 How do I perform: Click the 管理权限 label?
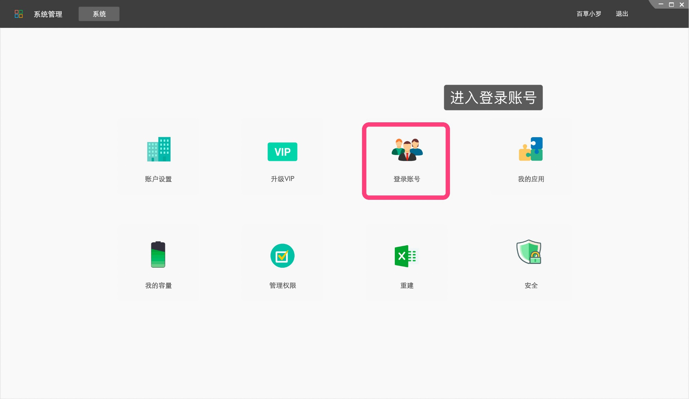pos(282,285)
